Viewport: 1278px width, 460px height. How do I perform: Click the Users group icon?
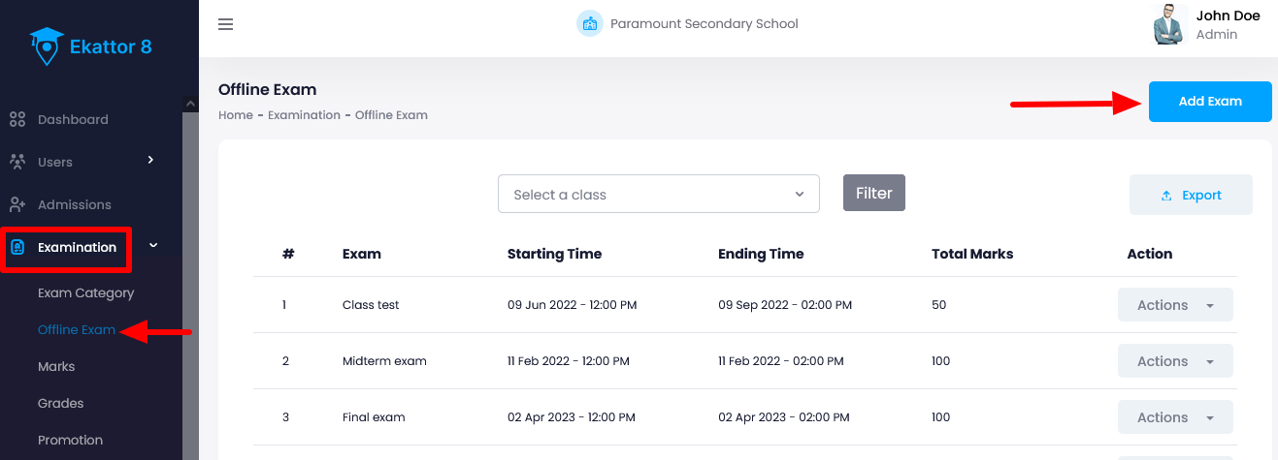point(16,162)
